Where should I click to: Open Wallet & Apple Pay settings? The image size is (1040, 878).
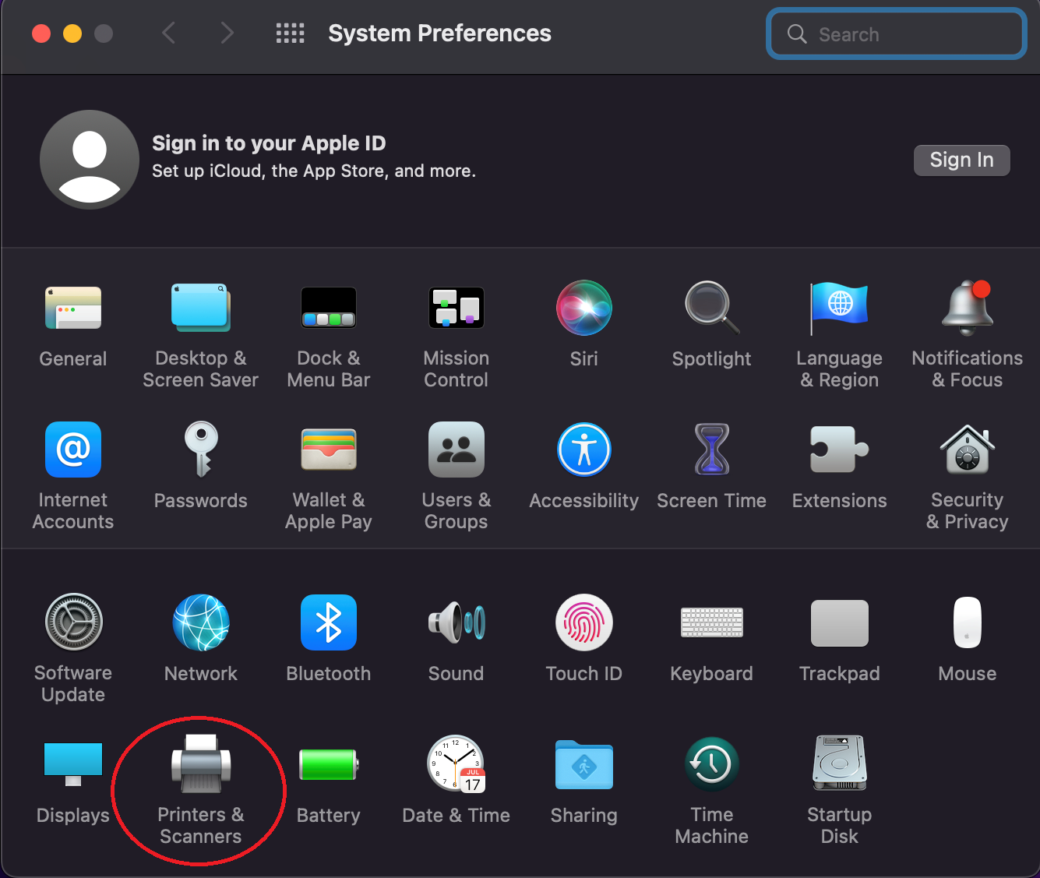[x=329, y=450]
